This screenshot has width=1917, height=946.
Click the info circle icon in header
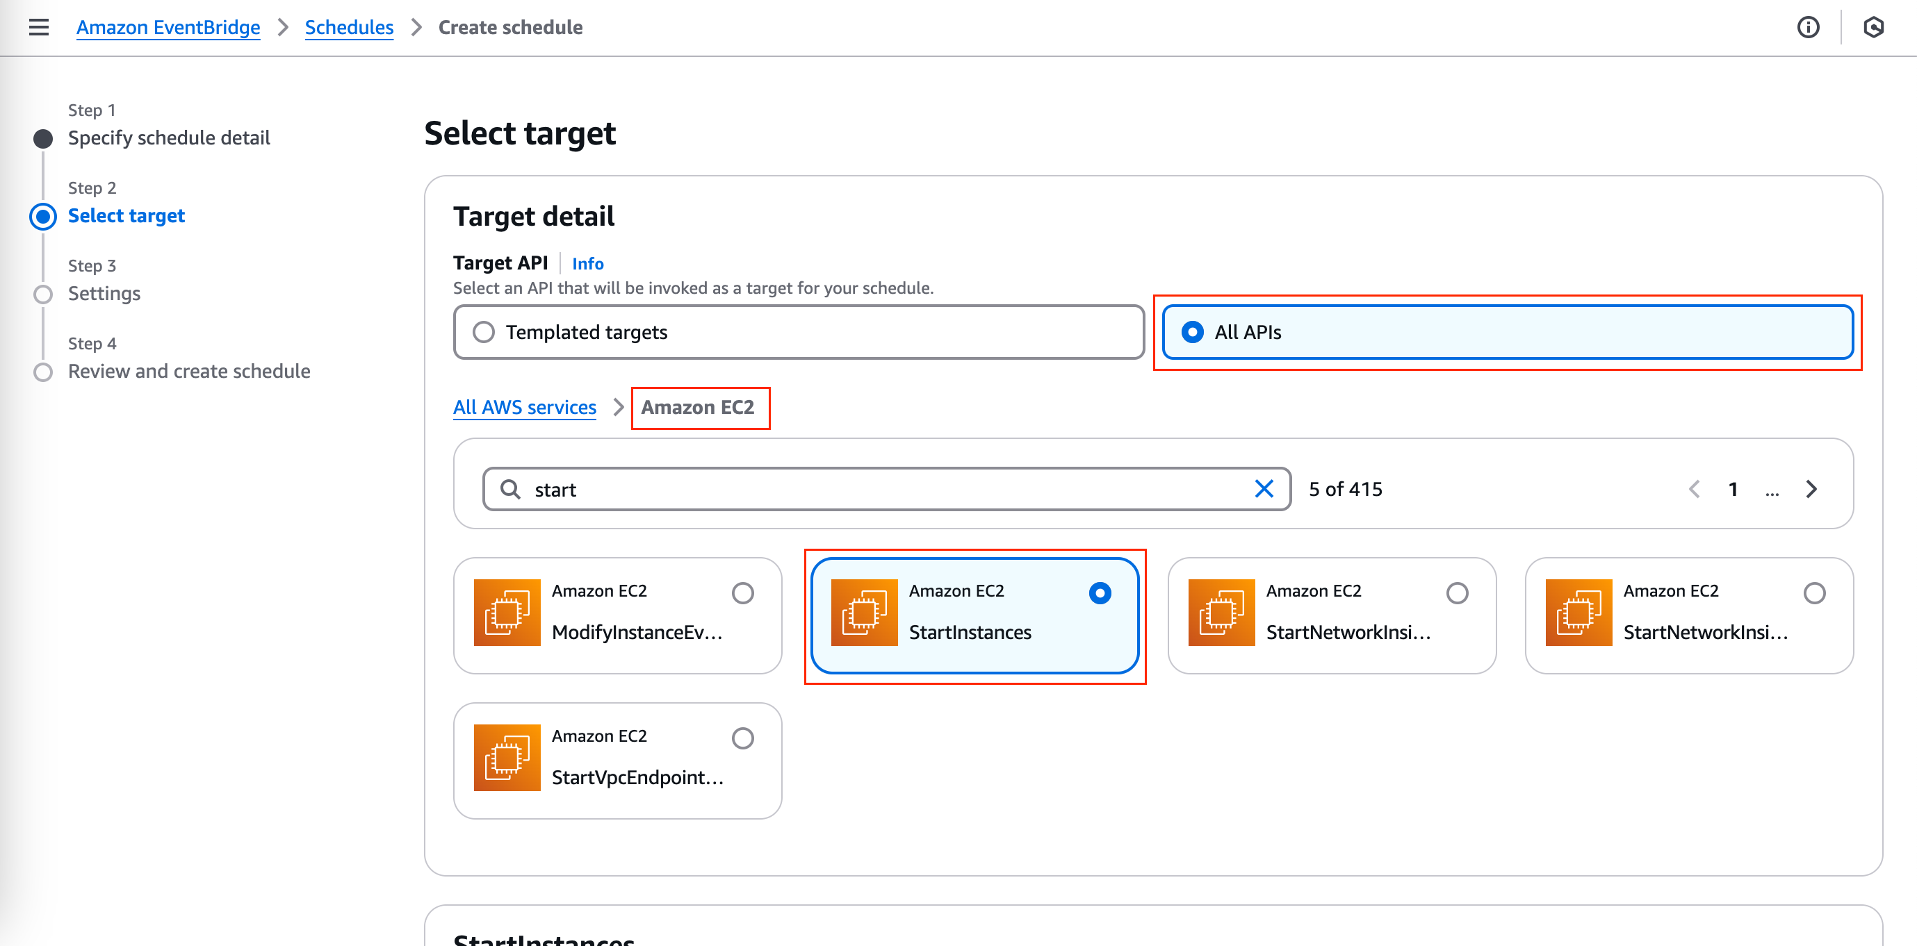tap(1808, 28)
